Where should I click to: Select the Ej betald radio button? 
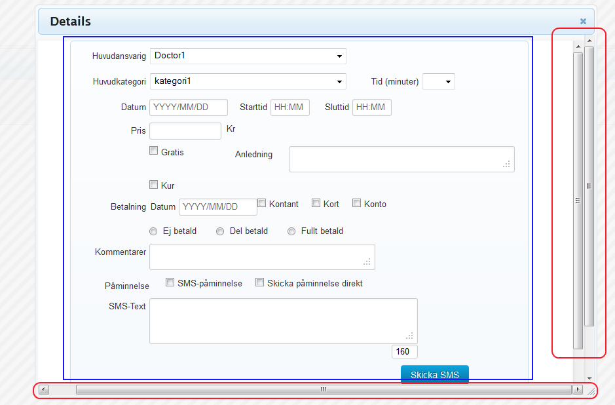(153, 231)
